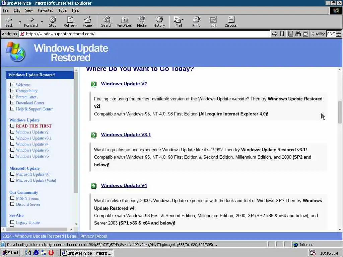Click green arrow icon next to Windows Update V4
This screenshot has width=343, height=257.
(x=94, y=186)
